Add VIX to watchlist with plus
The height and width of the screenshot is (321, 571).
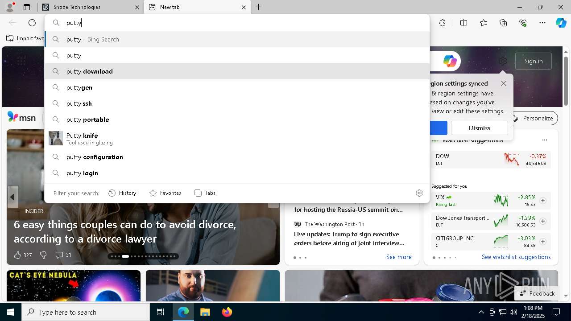543,201
